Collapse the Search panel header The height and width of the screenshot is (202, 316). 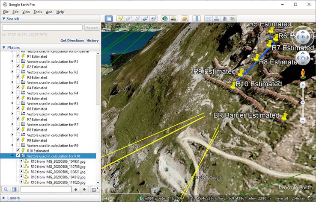(50, 19)
